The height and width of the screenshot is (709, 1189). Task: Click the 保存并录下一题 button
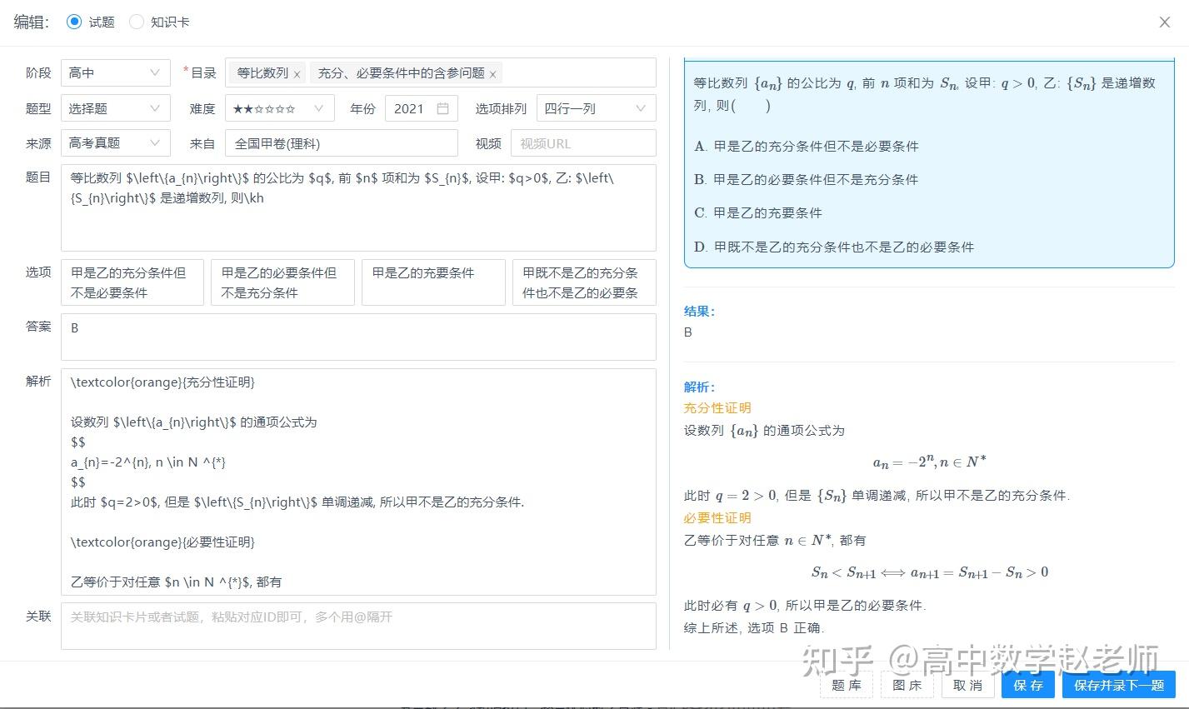(x=1117, y=685)
